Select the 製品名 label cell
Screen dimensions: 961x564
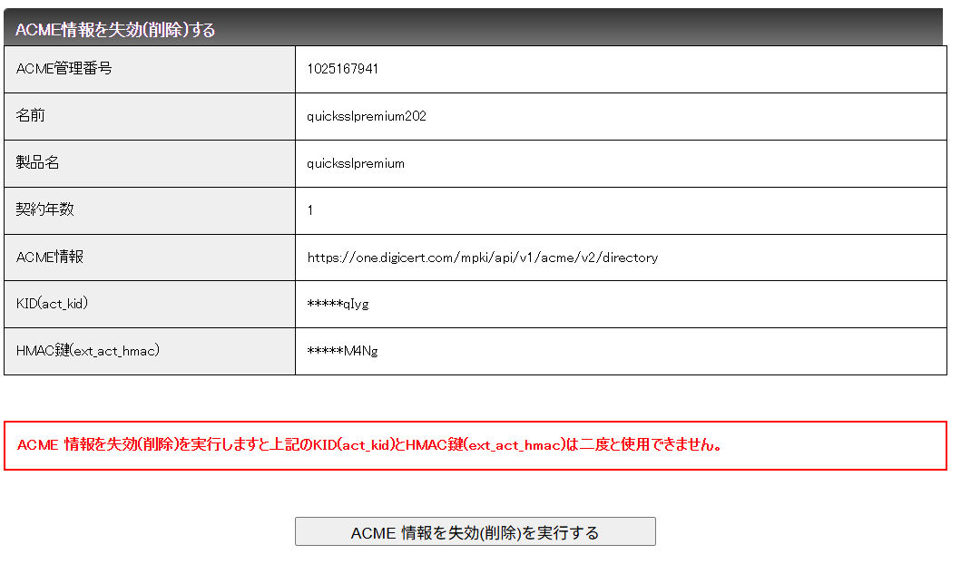38,162
